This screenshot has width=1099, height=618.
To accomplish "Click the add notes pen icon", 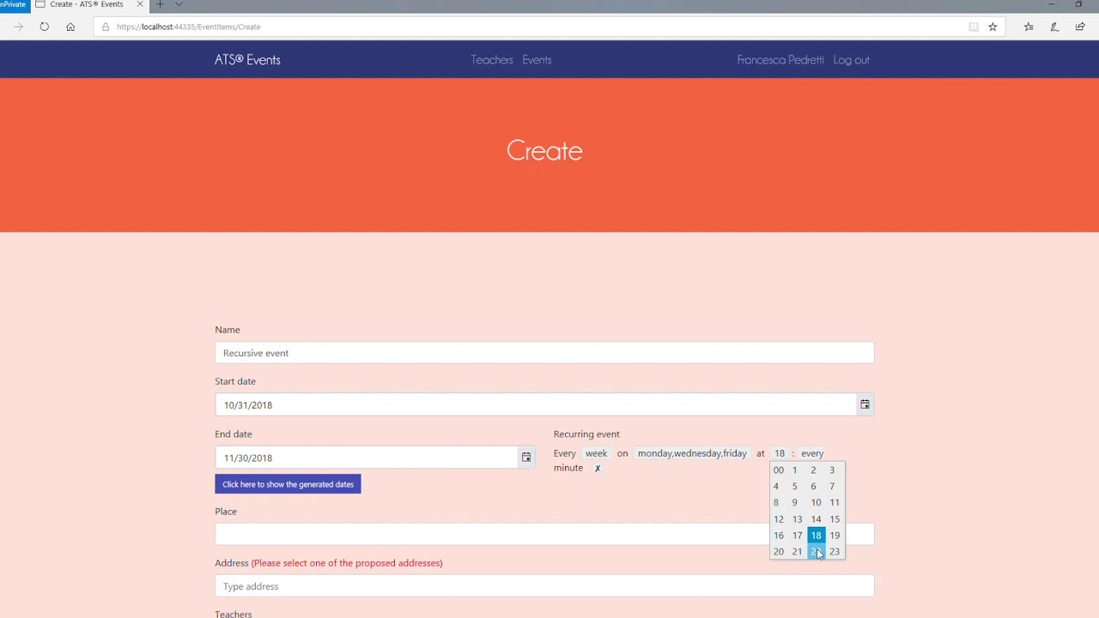I will click(x=1054, y=27).
